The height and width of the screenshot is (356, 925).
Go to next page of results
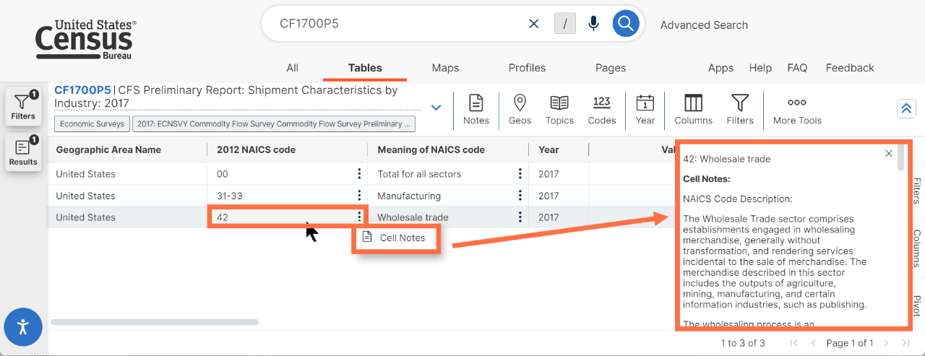coord(887,343)
